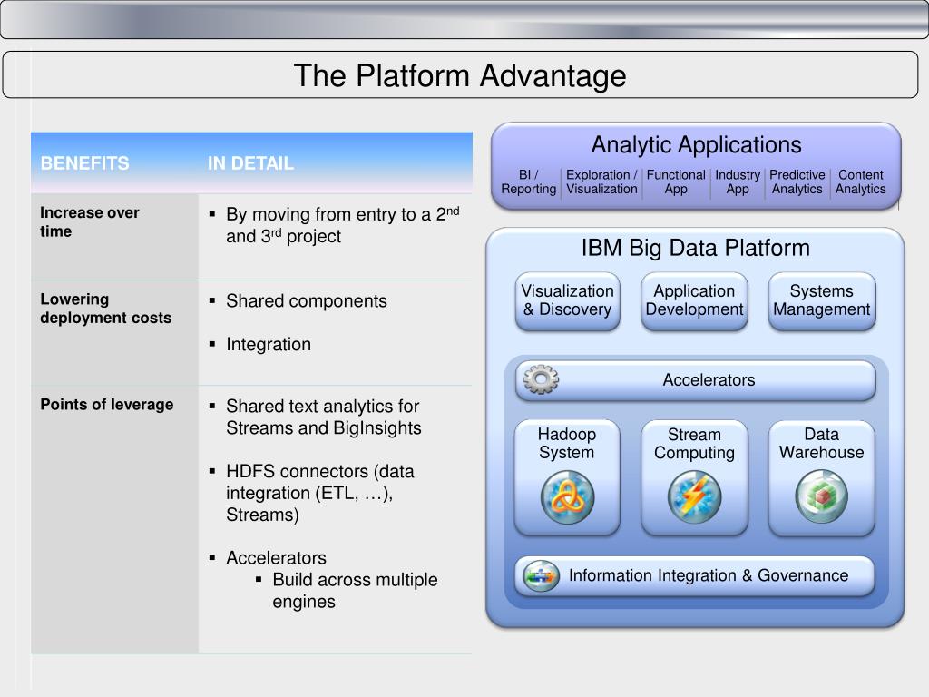Click the IBM Big Data Platform heading

[x=696, y=248]
